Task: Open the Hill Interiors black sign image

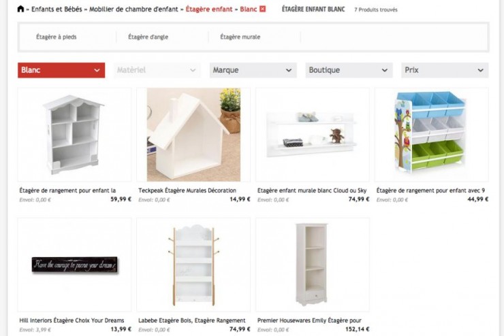Action: [74, 265]
